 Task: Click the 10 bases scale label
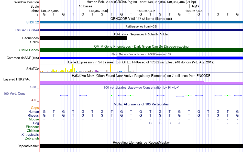coord(85,6)
